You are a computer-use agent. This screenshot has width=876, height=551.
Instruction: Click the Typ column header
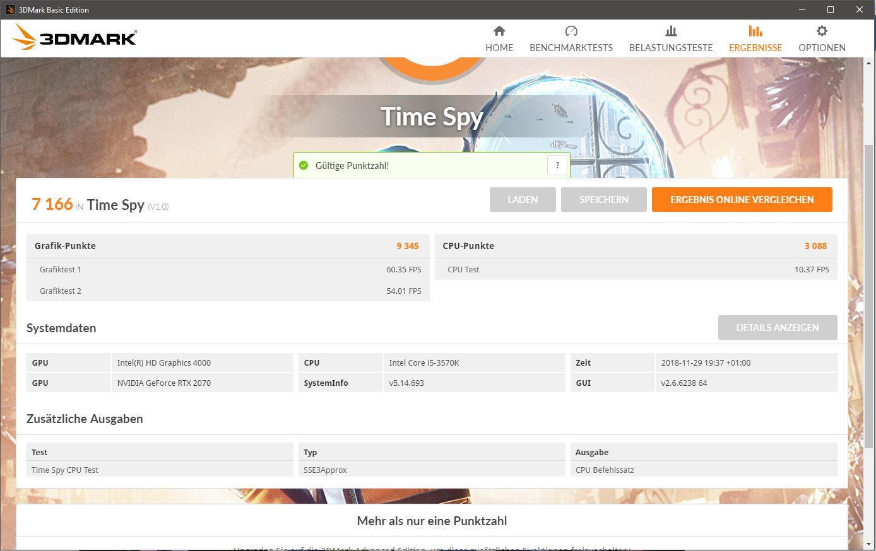point(311,452)
